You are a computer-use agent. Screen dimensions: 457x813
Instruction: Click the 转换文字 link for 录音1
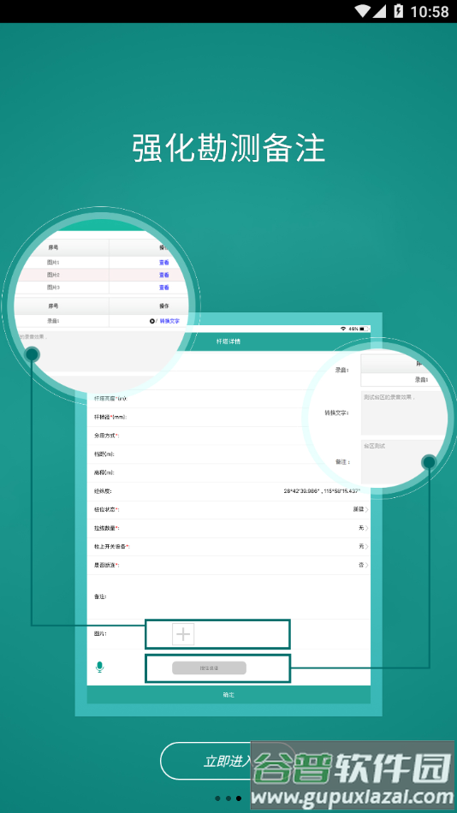click(169, 321)
